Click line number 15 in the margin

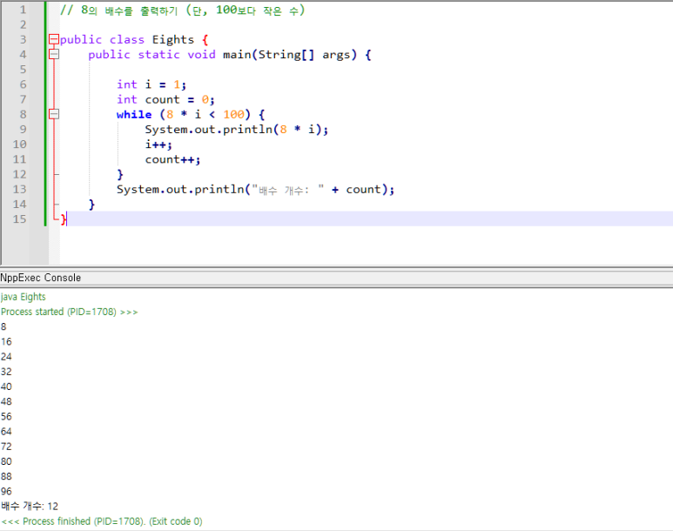pyautogui.click(x=19, y=219)
